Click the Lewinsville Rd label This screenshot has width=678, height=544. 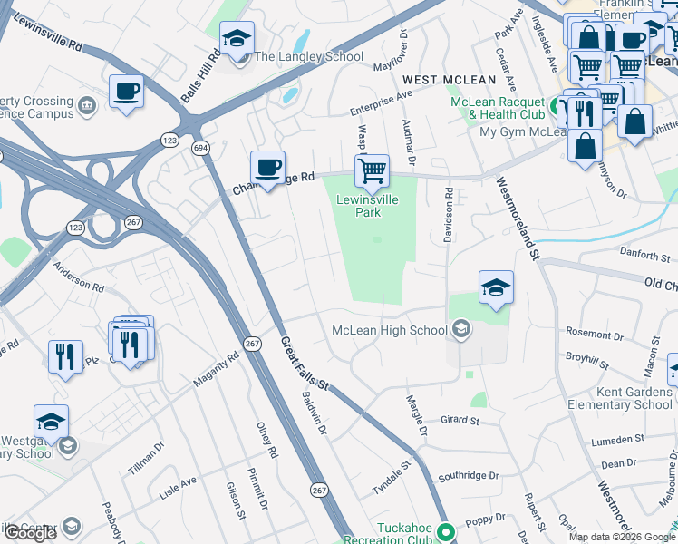tap(47, 33)
